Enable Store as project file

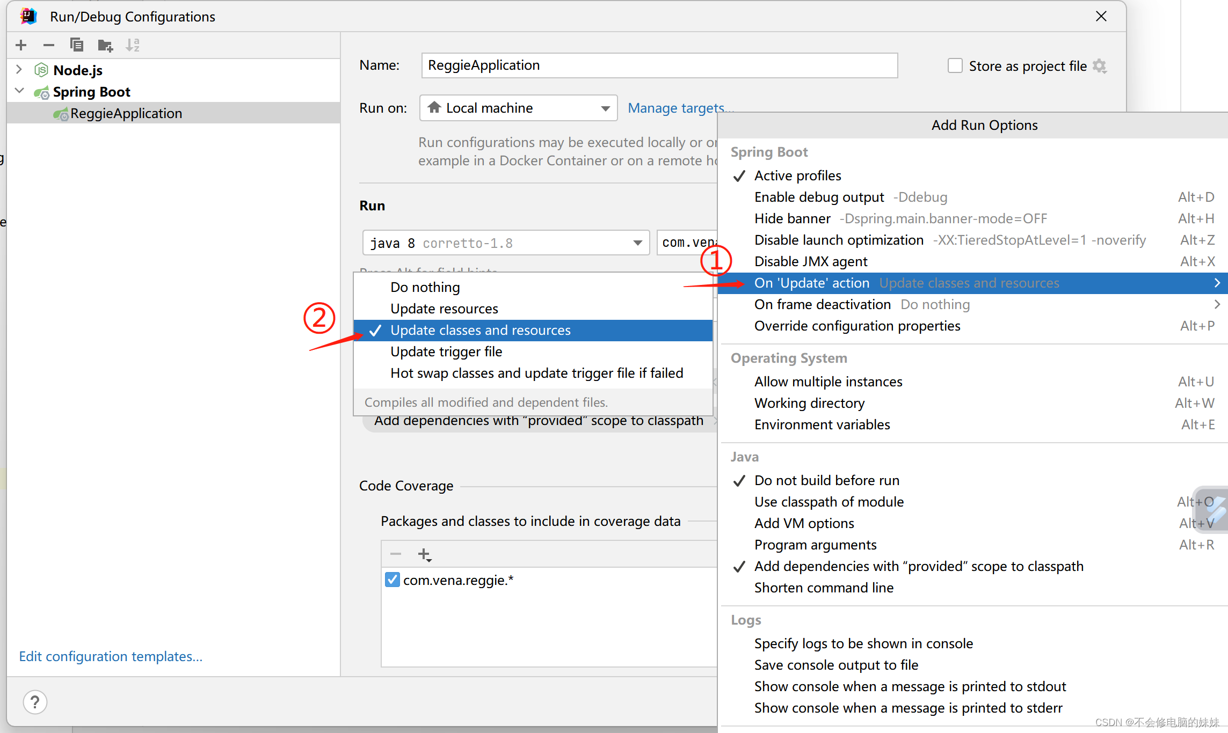(x=955, y=65)
